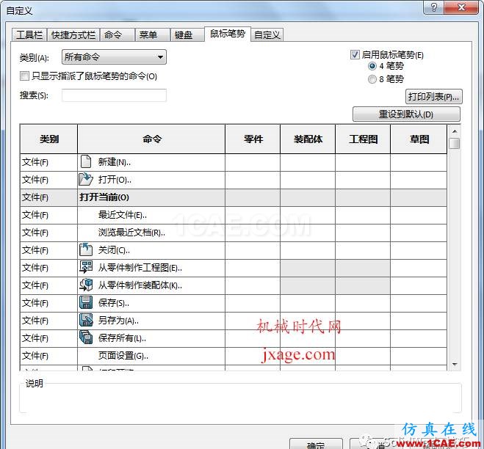Image resolution: width=484 pixels, height=449 pixels.
Task: Click the command list scrollbar thumb
Action: (455, 143)
